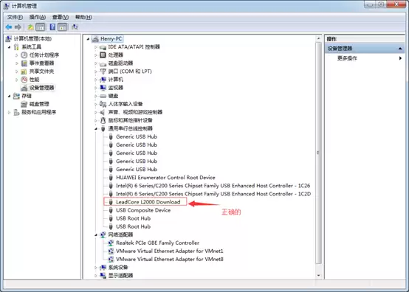
Task: Select LeadCore L2000 Download device
Action: pos(148,202)
